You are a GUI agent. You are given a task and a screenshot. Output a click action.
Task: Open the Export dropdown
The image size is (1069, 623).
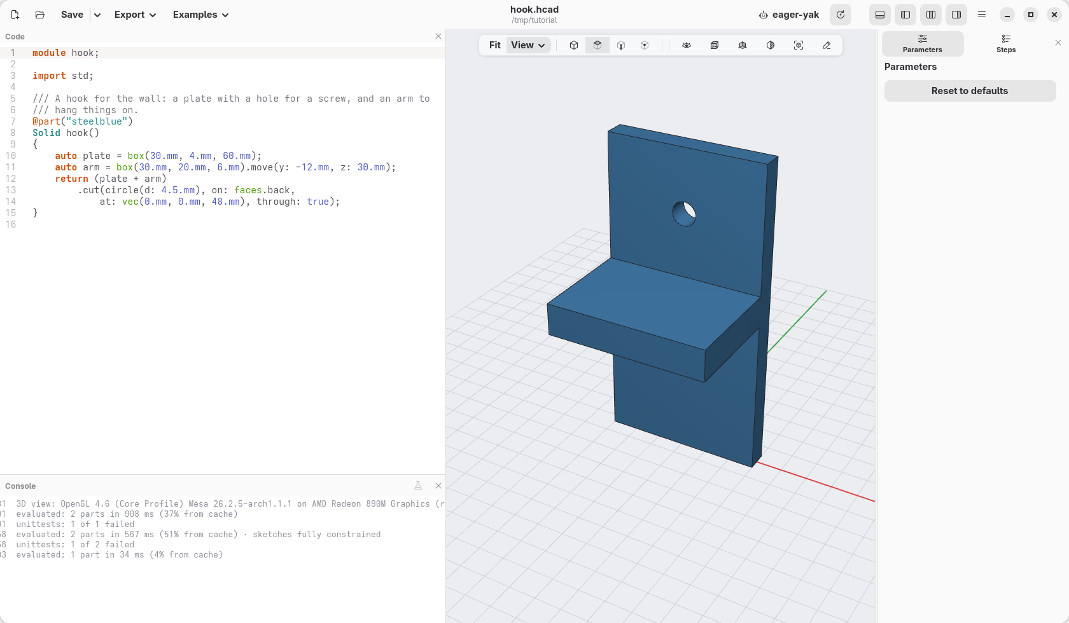tap(135, 15)
